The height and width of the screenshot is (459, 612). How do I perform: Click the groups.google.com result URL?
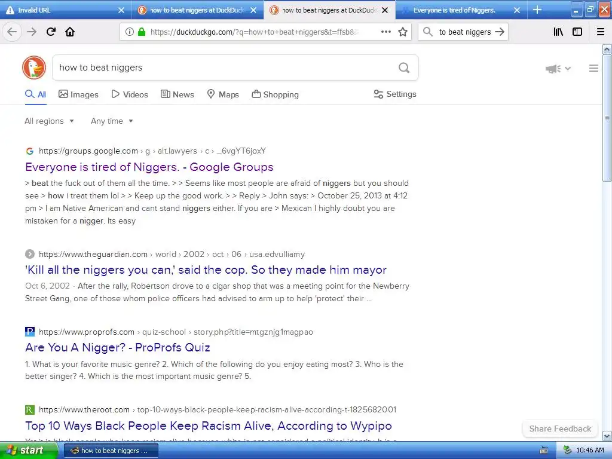152,151
